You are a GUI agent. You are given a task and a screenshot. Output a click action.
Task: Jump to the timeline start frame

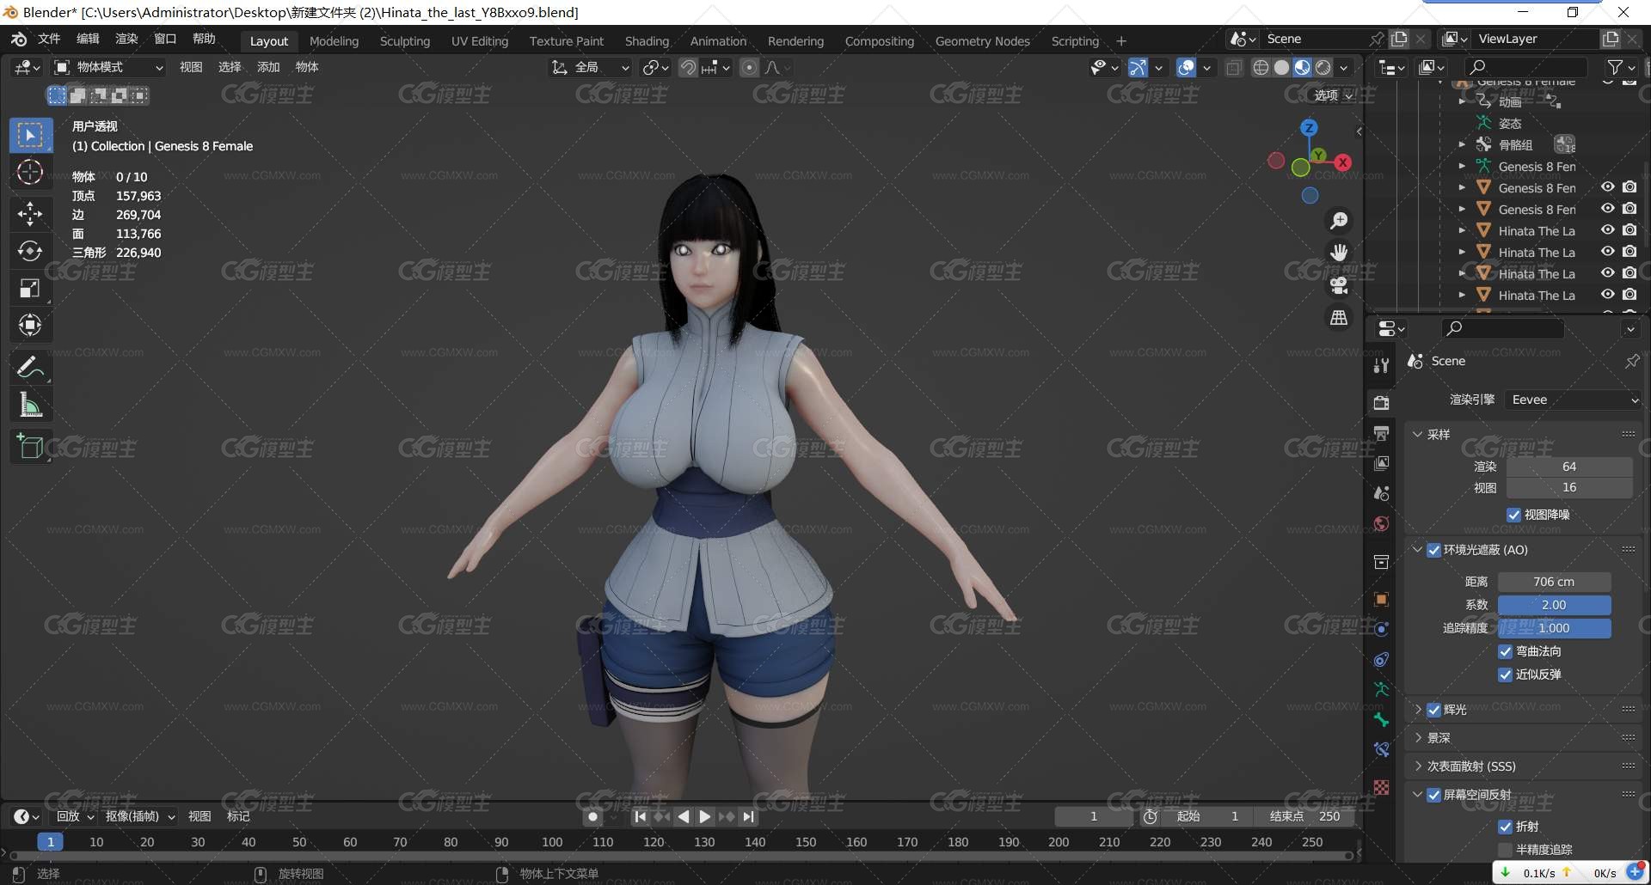640,817
